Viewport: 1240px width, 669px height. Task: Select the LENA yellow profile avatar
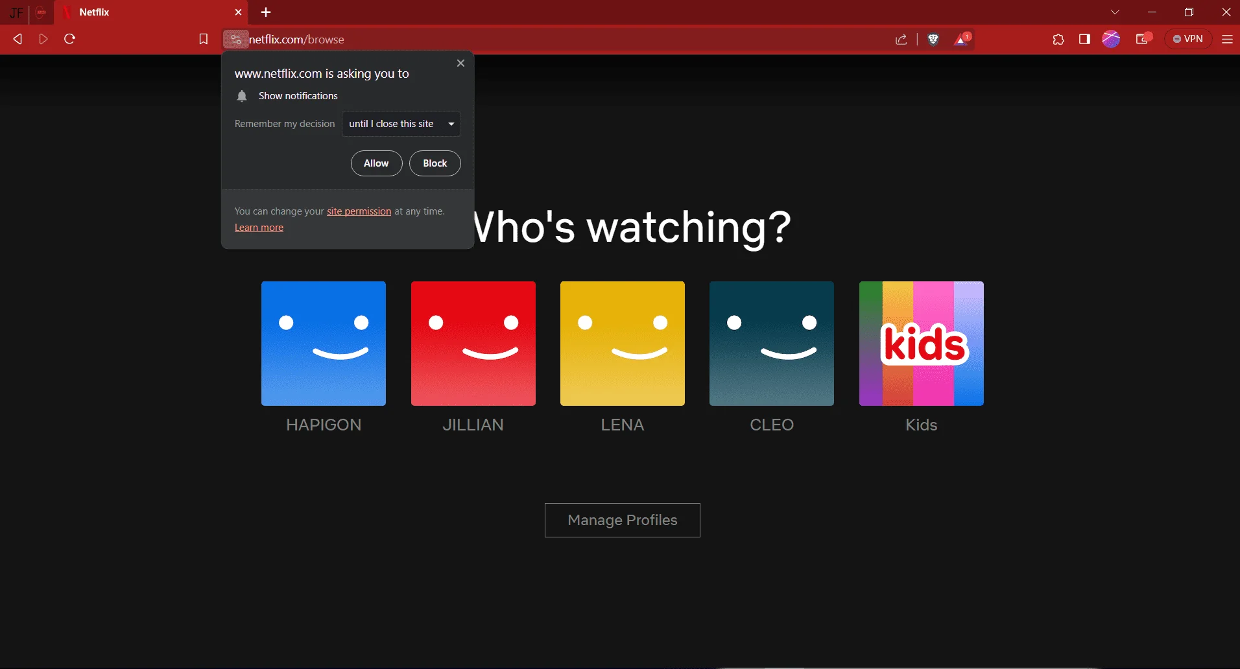pos(623,344)
